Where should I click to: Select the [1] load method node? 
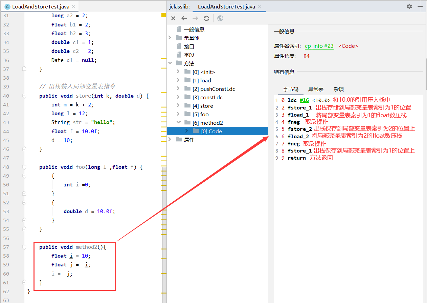click(x=202, y=80)
